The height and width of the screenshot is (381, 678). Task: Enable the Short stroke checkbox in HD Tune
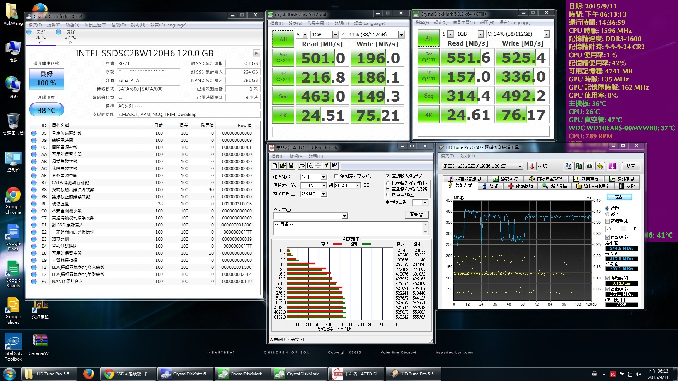[608, 221]
